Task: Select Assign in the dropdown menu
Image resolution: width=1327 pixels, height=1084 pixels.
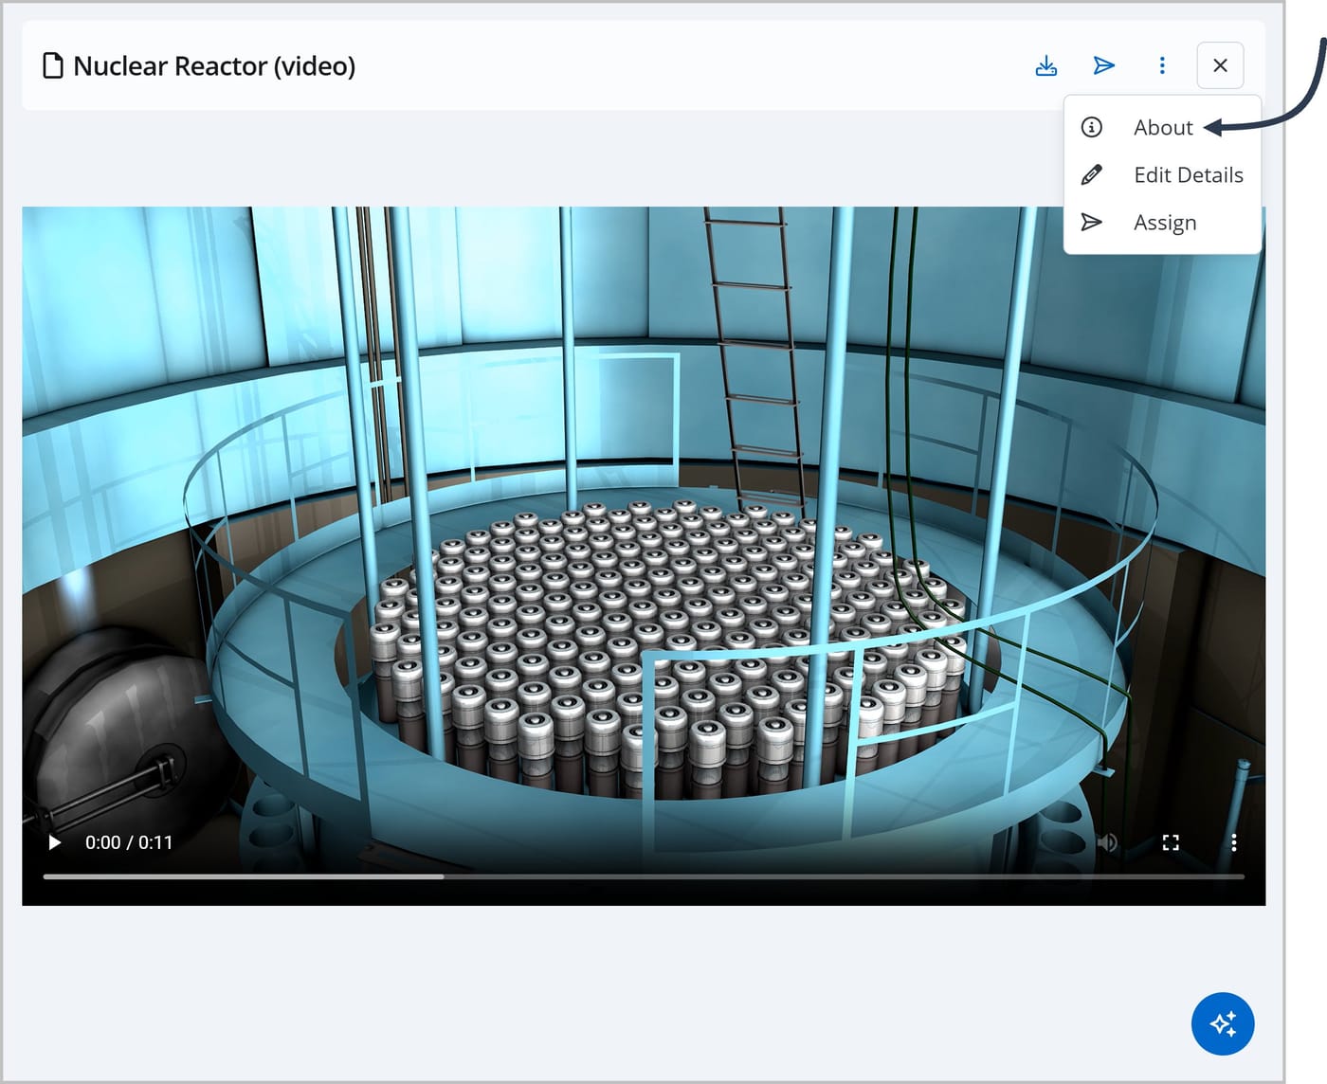Action: click(1163, 222)
